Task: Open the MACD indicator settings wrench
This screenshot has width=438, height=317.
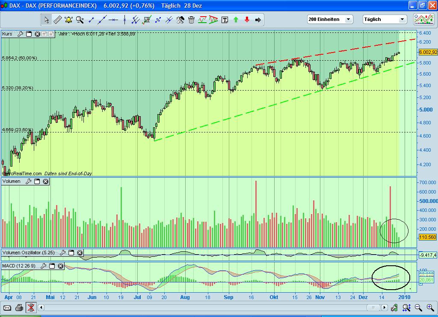Action: [x=44, y=266]
